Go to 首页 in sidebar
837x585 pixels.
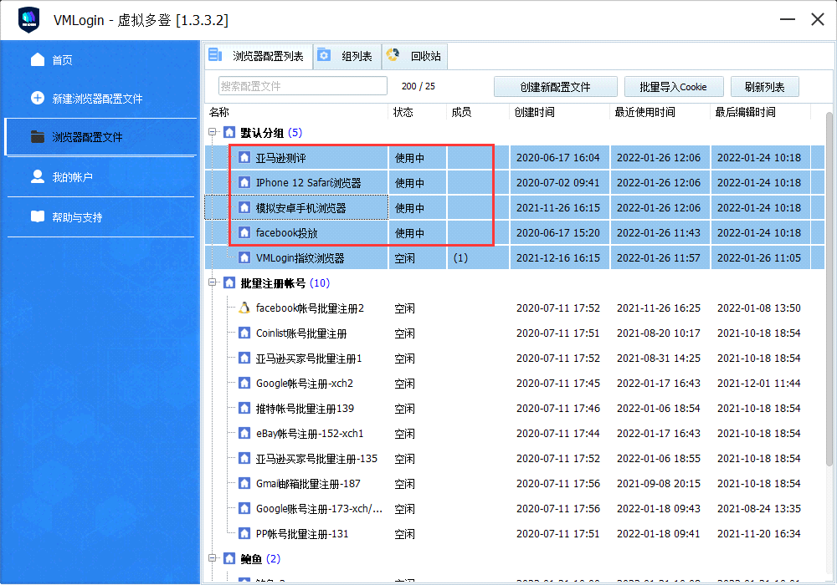click(100, 59)
